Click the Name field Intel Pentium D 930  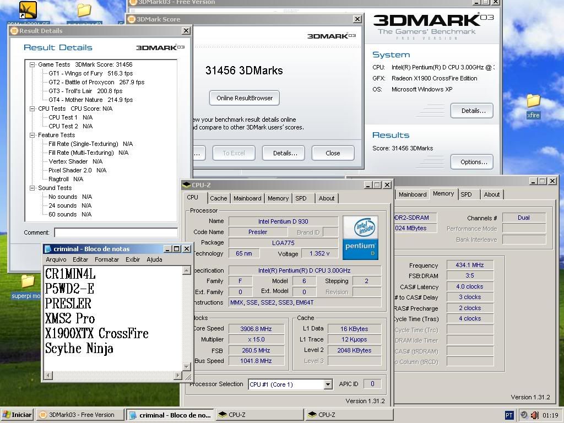pyautogui.click(x=283, y=221)
